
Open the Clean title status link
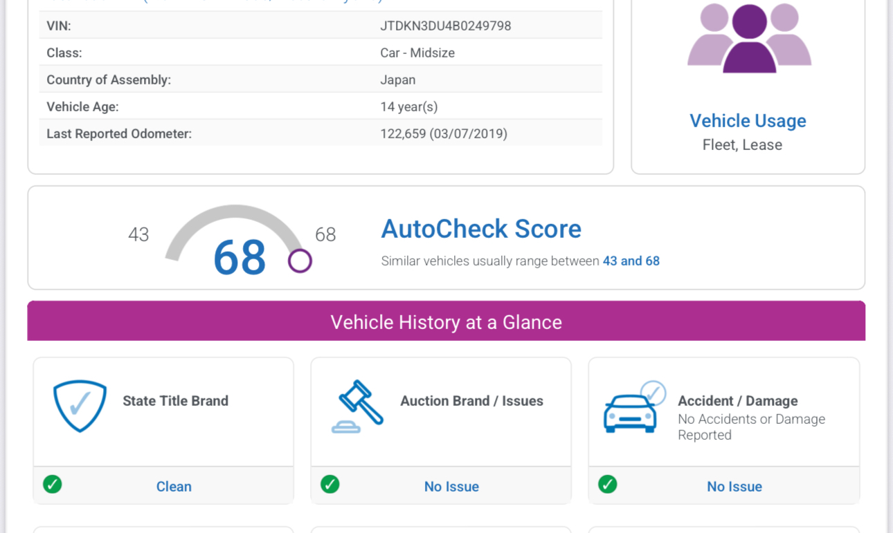coord(174,487)
